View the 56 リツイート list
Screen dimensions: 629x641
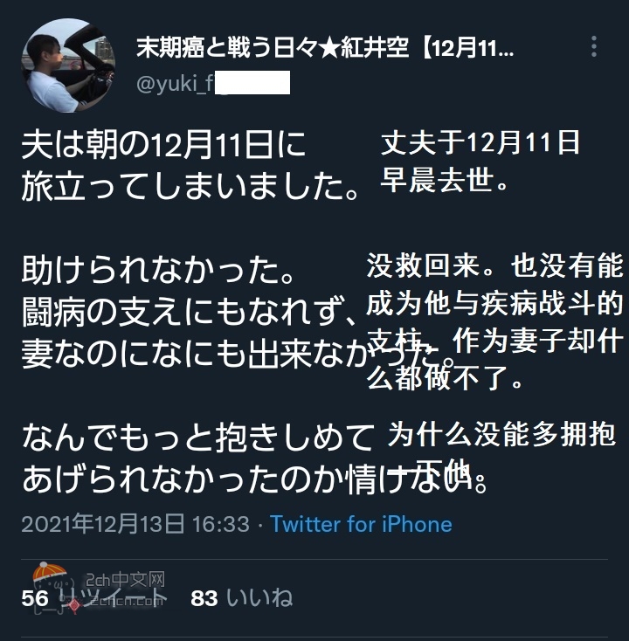tap(93, 597)
